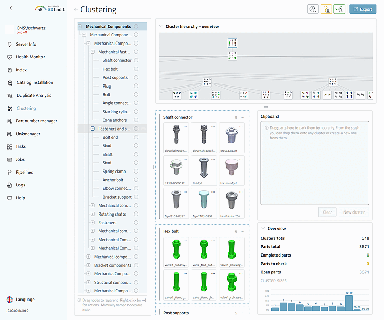Screen dimensions: 384x320
Task: Open the Hex bolt cluster more options
Action: pos(243,231)
